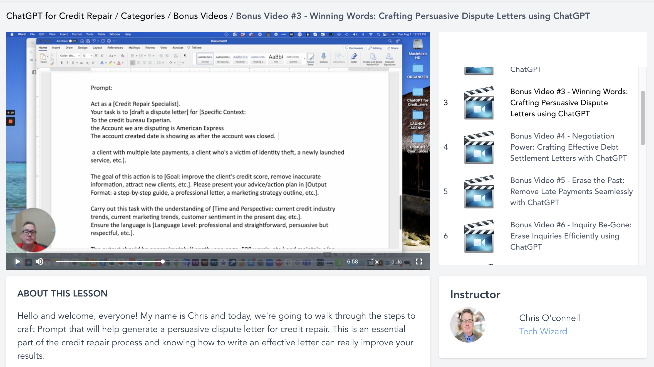The width and height of the screenshot is (654, 367).
Task: Click the Chris O'connell instructor name
Action: (x=549, y=318)
